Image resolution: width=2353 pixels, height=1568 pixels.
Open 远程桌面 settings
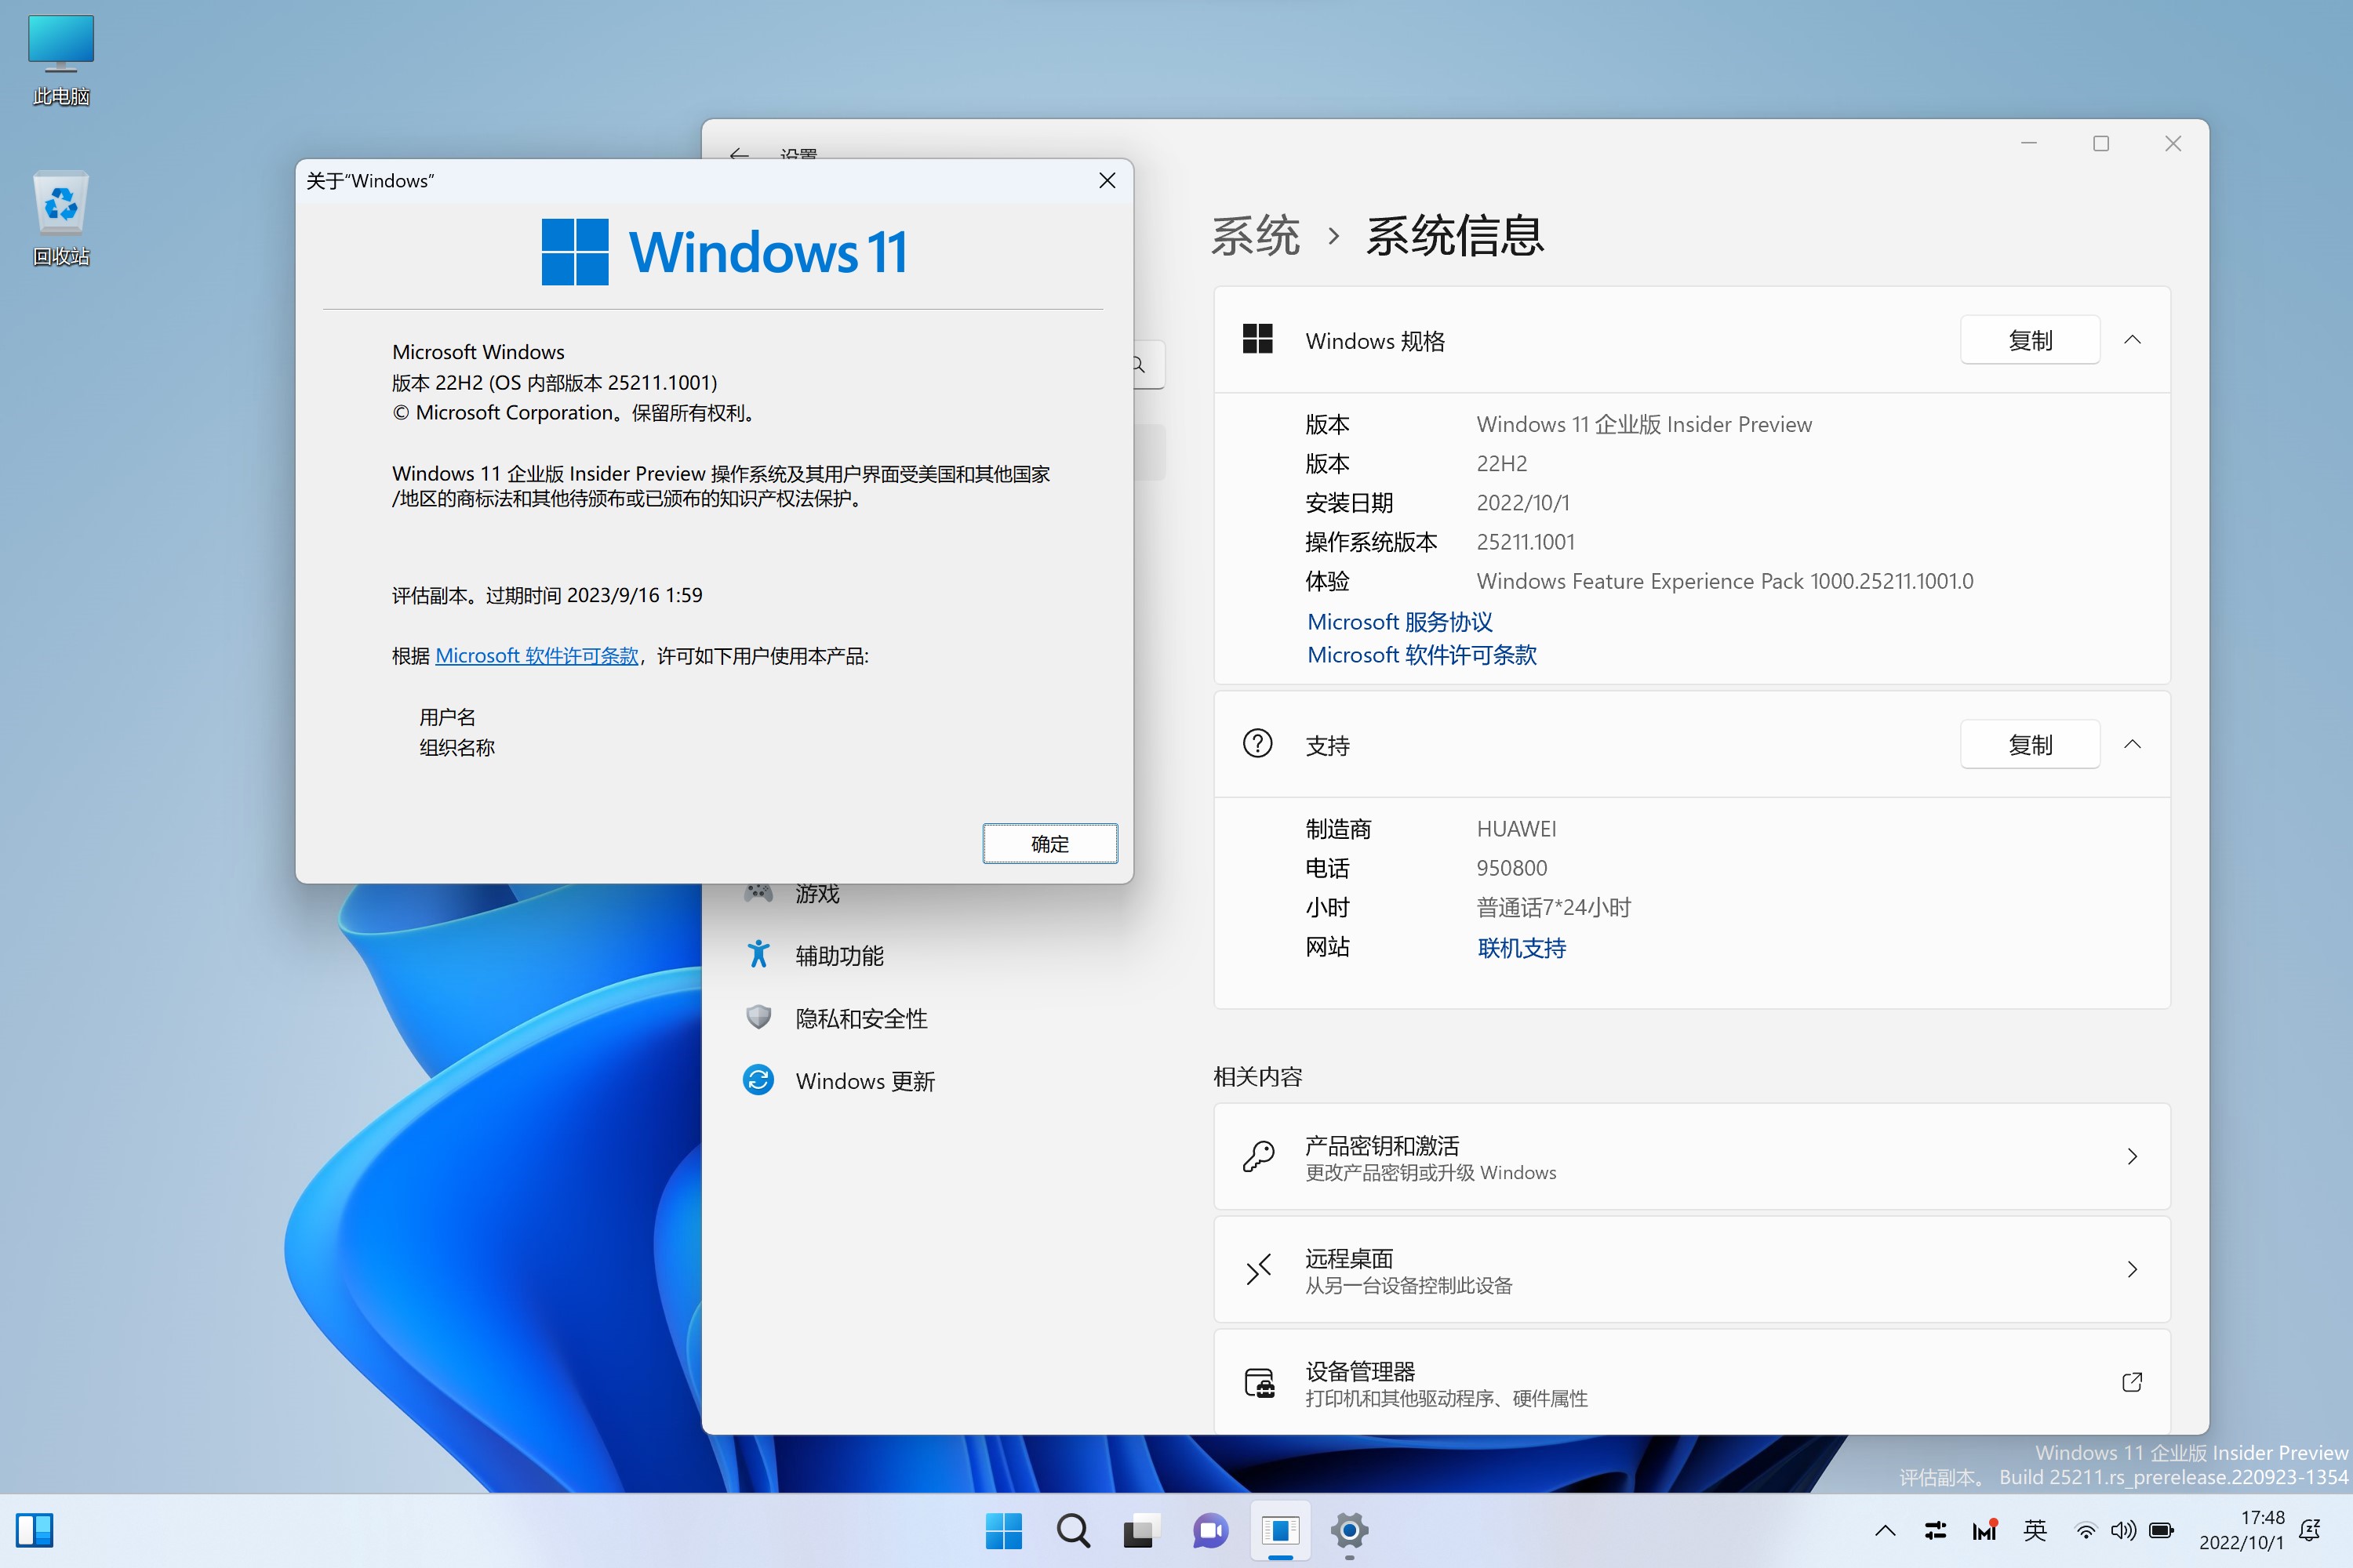(1692, 1269)
